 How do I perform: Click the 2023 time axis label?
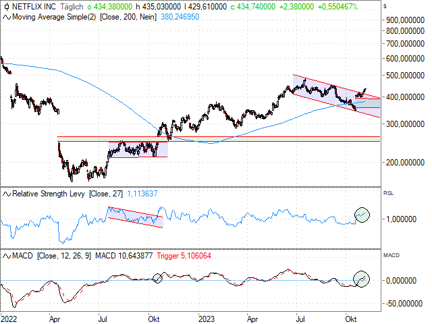click(x=207, y=319)
